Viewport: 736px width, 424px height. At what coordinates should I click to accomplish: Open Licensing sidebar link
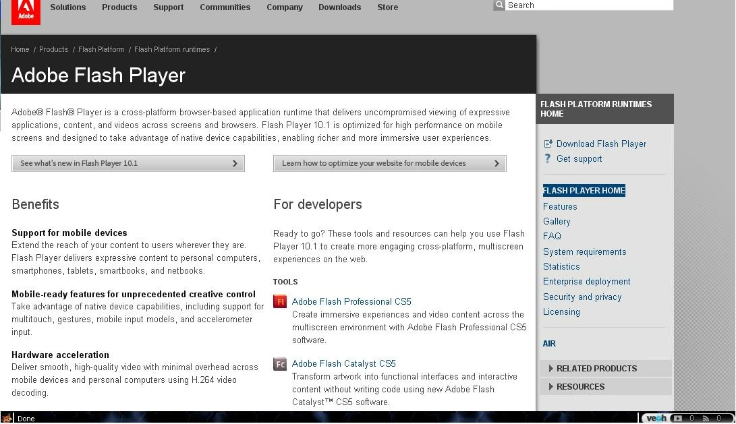[561, 312]
